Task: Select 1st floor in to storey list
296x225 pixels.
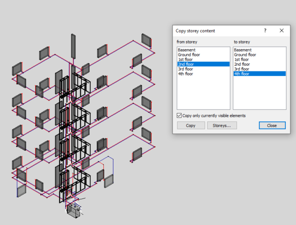Action: coord(260,60)
